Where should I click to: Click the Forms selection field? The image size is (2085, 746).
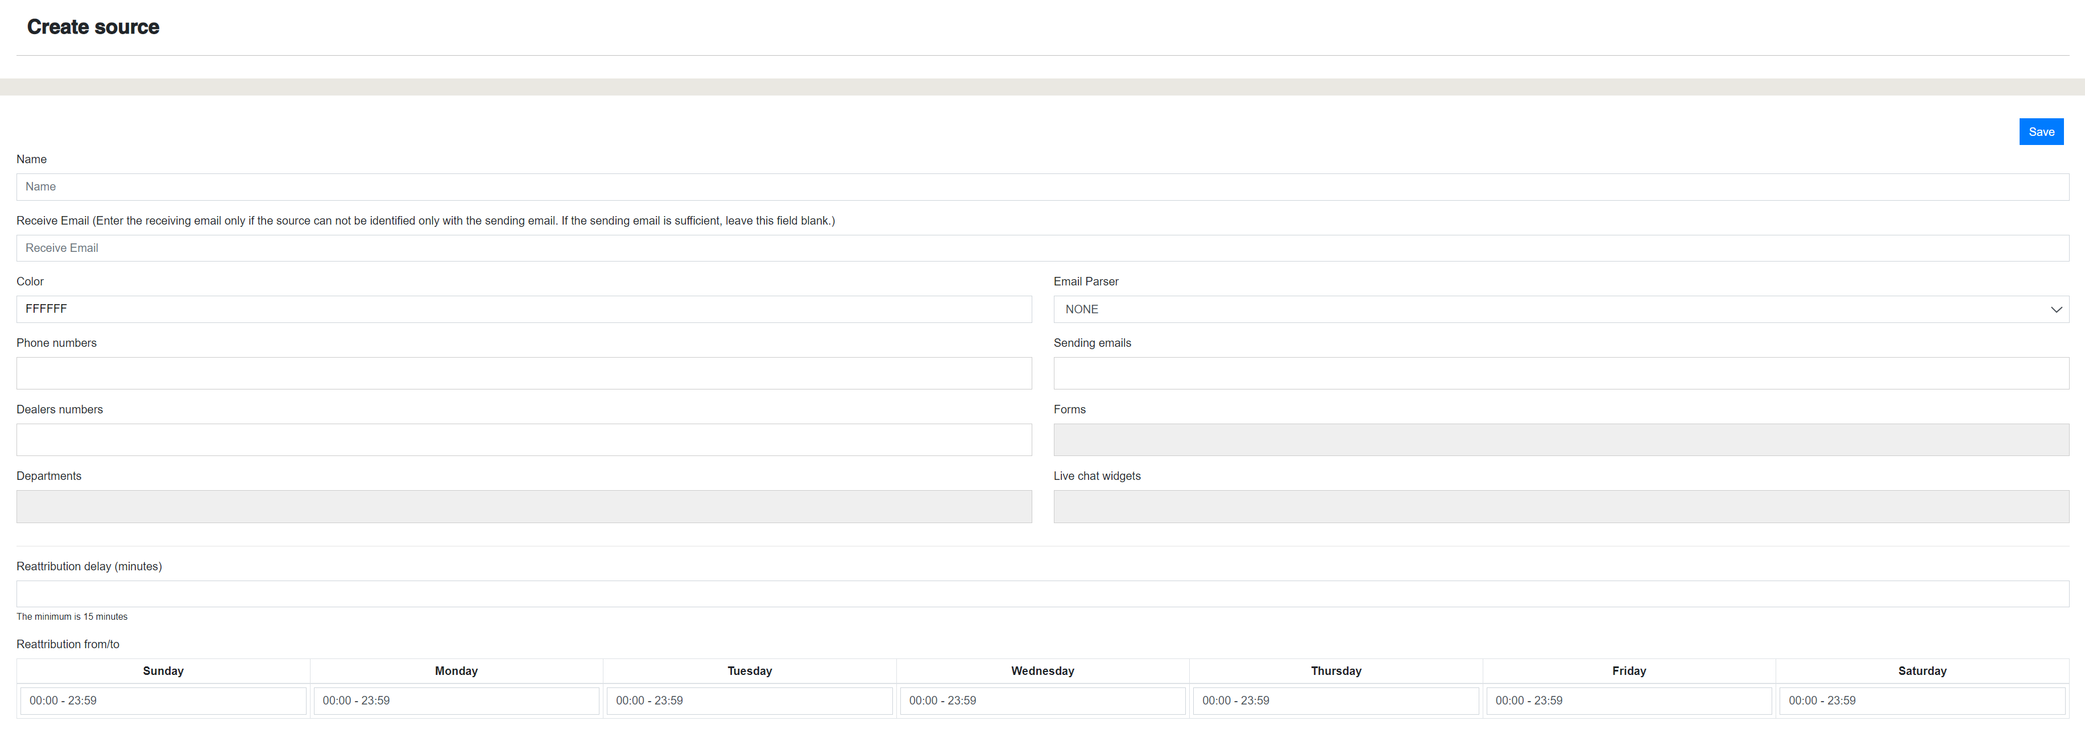click(1561, 440)
